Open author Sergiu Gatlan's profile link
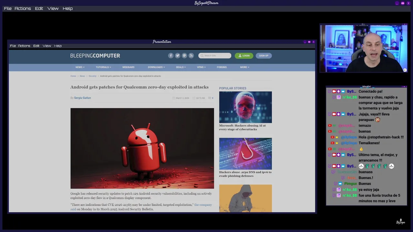 click(83, 98)
